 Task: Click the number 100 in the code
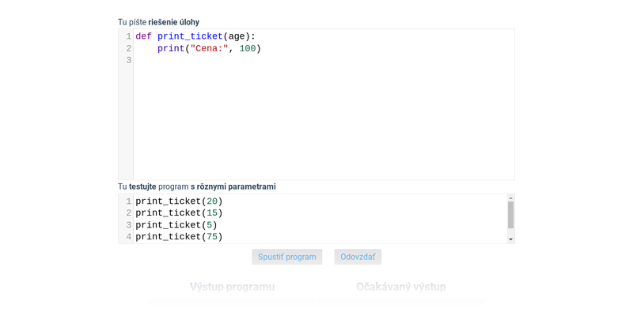click(248, 49)
